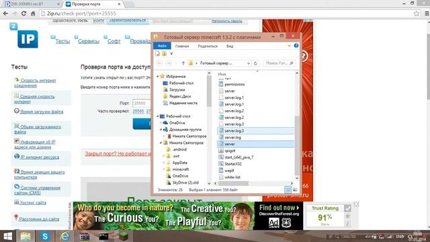This screenshot has width=430, height=242.
Task: Close the bottom banner ad with X
Action: (x=356, y=204)
